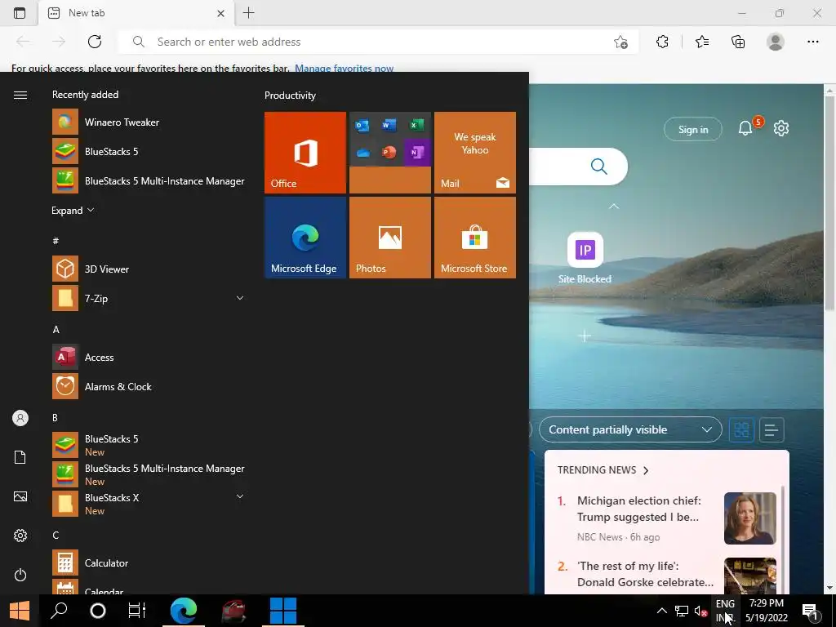This screenshot has height=627, width=836.
Task: Open the volume control in tray
Action: click(700, 611)
